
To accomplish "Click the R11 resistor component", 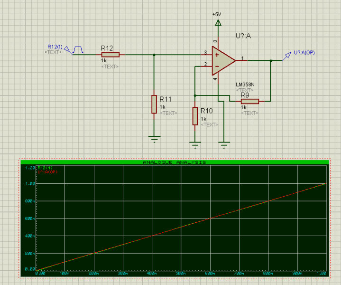I will [154, 104].
